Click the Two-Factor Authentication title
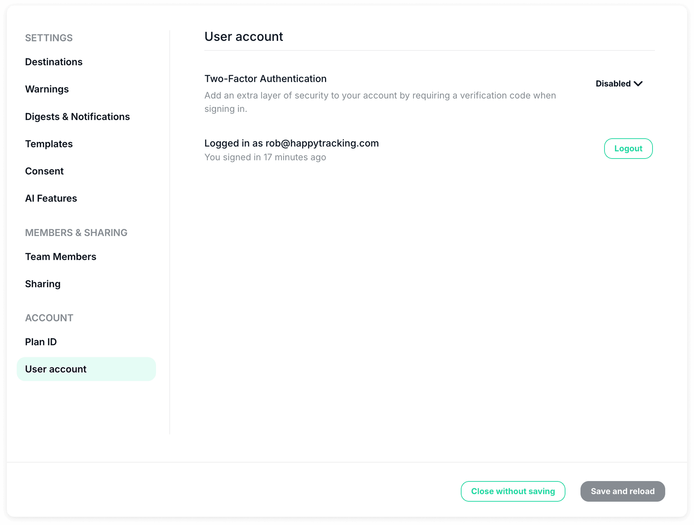694x525 pixels. 265,79
